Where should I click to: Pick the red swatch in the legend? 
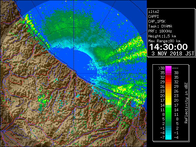pyautogui.click(x=168, y=77)
